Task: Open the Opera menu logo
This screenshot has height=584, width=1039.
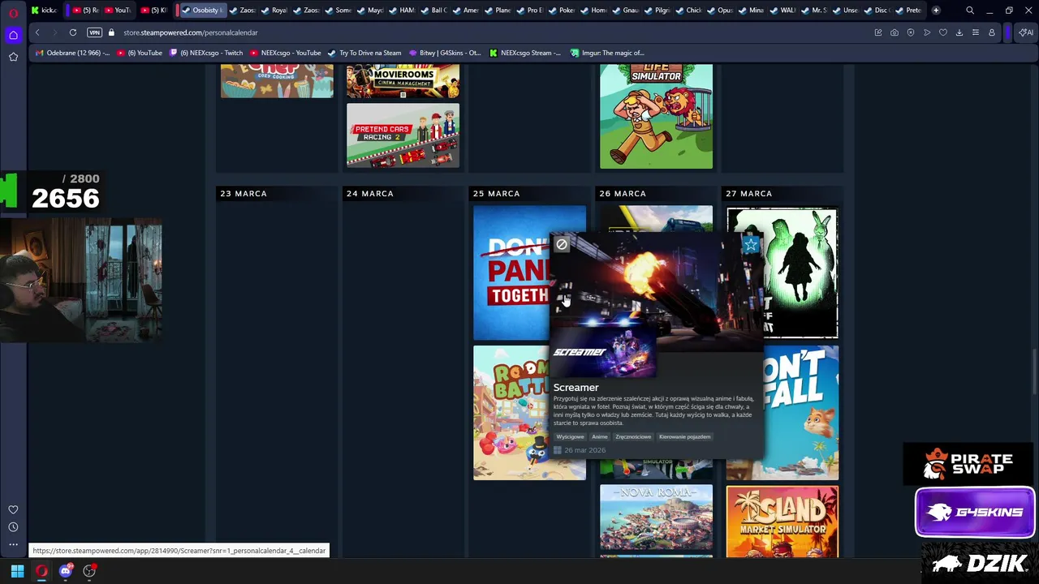Action: click(x=13, y=14)
